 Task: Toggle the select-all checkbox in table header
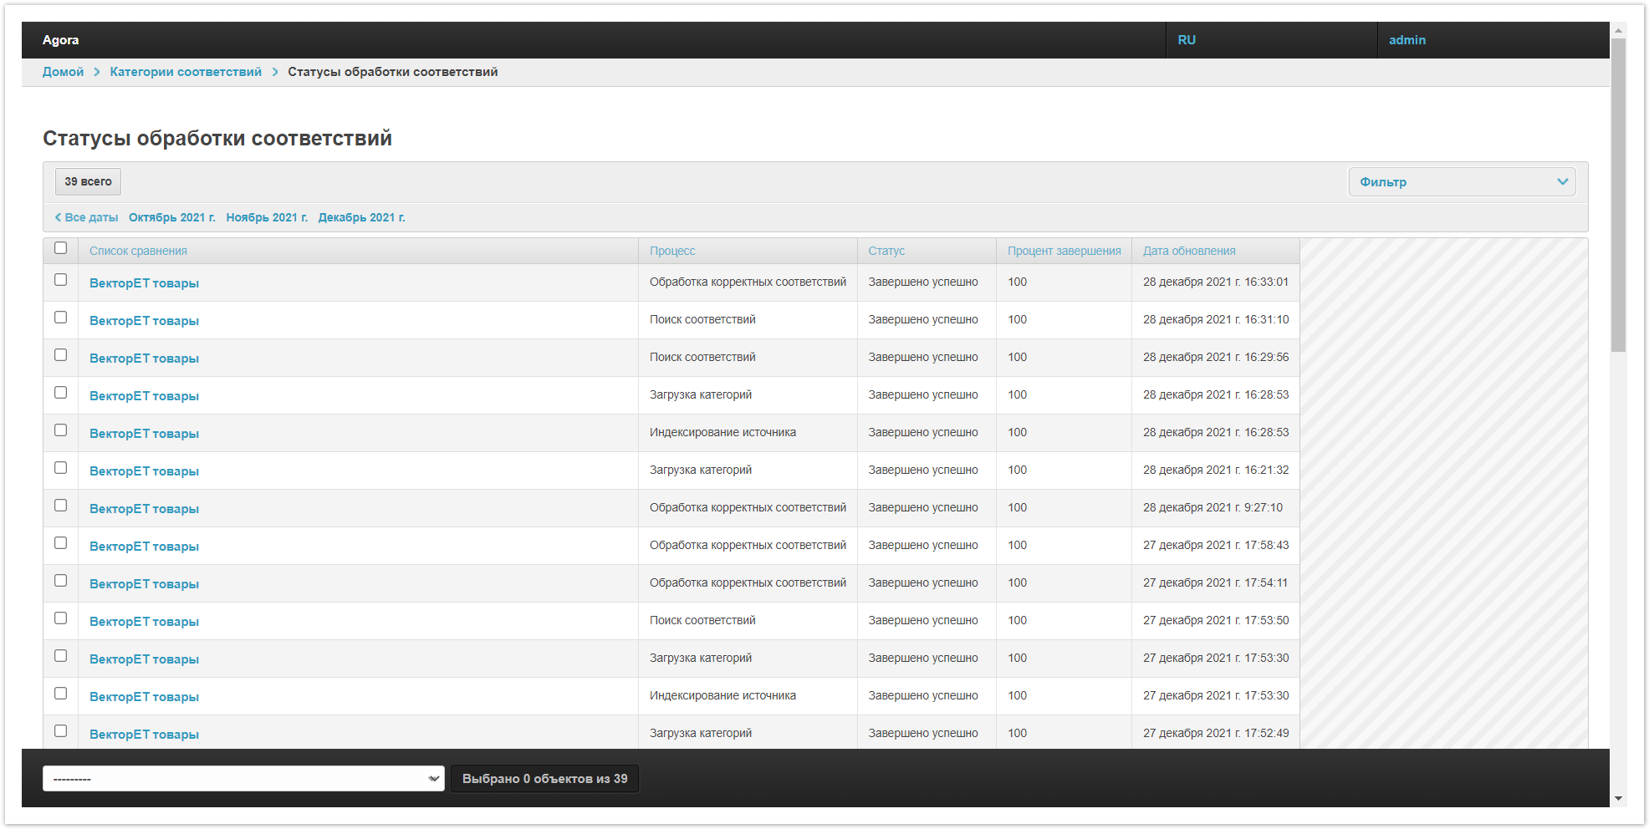coord(60,248)
